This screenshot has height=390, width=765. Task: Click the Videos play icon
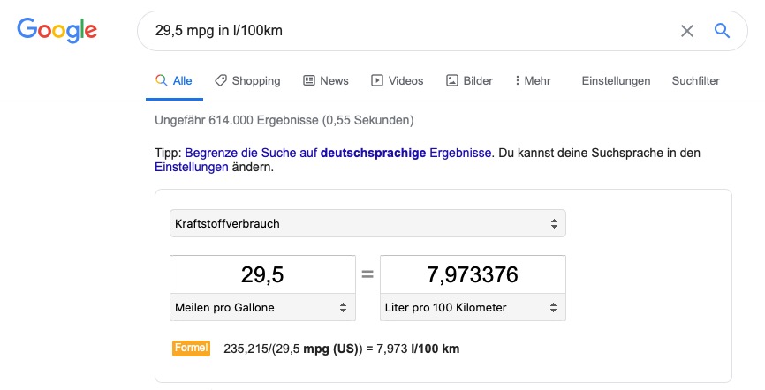pos(377,80)
